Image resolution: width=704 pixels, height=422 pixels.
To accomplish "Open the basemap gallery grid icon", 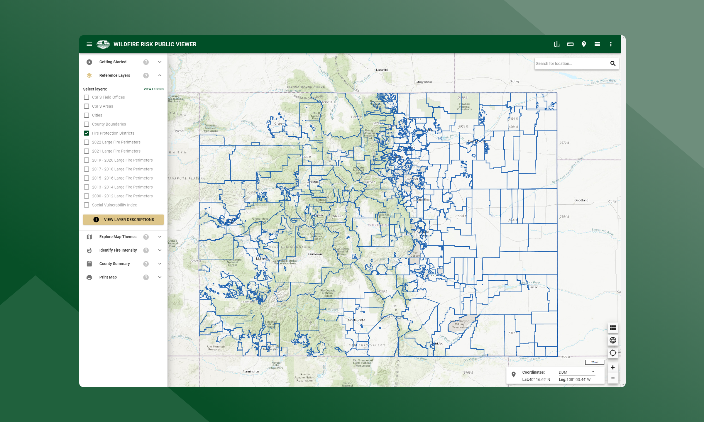I will click(613, 328).
